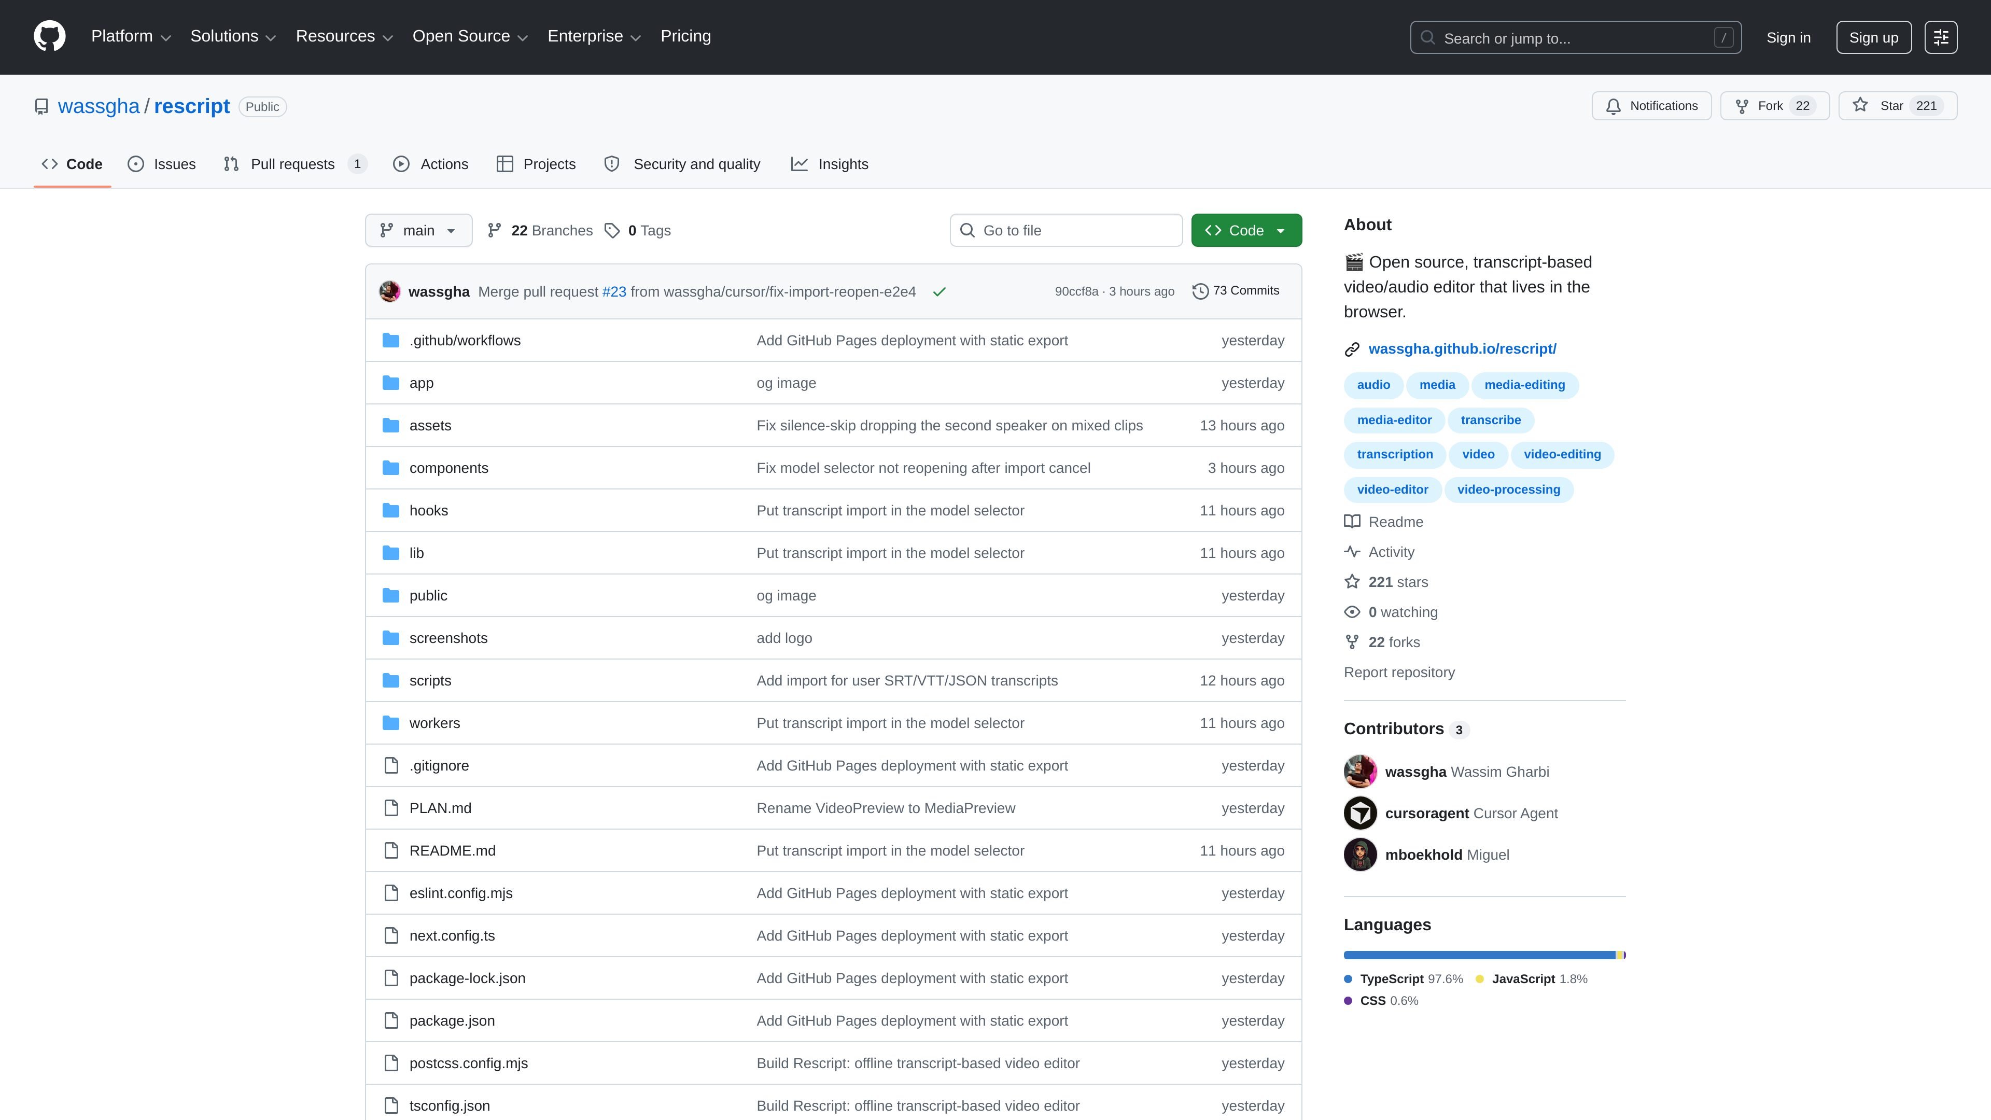Click the Fork icon in the header
This screenshot has width=1991, height=1120.
(x=1742, y=107)
